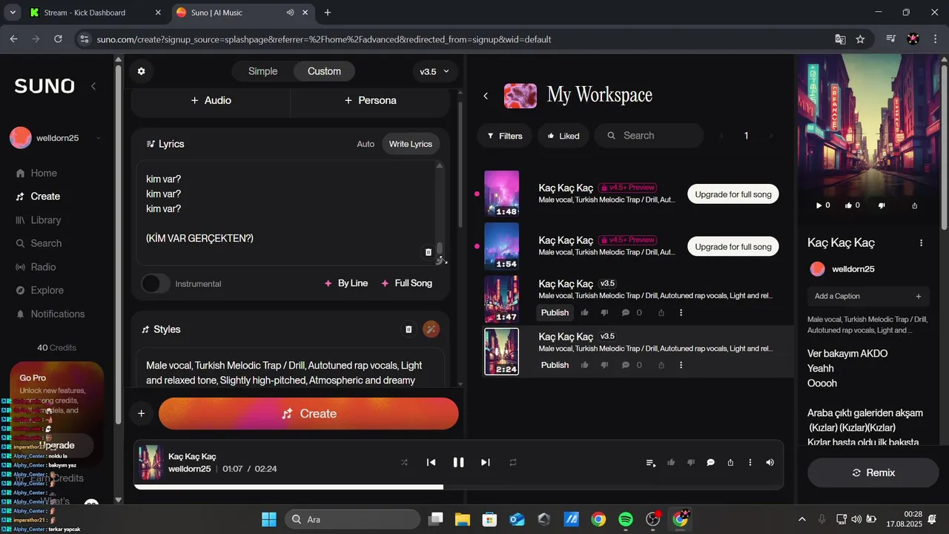The image size is (949, 534).
Task: Skip to the previous track
Action: pos(431,462)
